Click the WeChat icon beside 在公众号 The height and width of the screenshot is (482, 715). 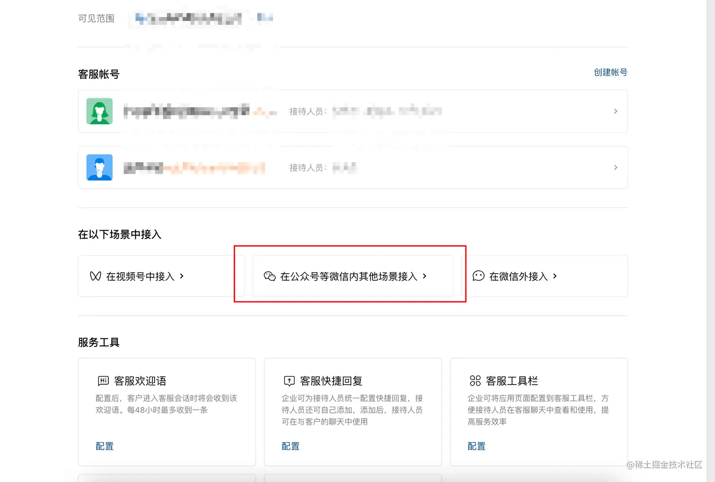(270, 276)
